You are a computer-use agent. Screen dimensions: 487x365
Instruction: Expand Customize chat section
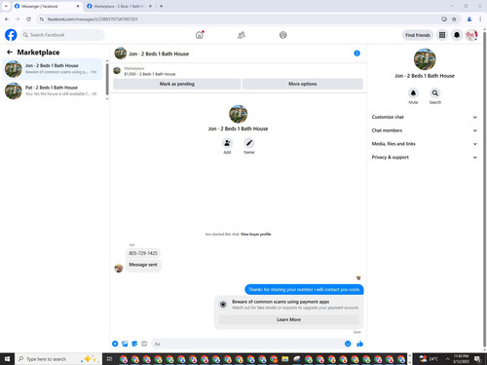(425, 117)
